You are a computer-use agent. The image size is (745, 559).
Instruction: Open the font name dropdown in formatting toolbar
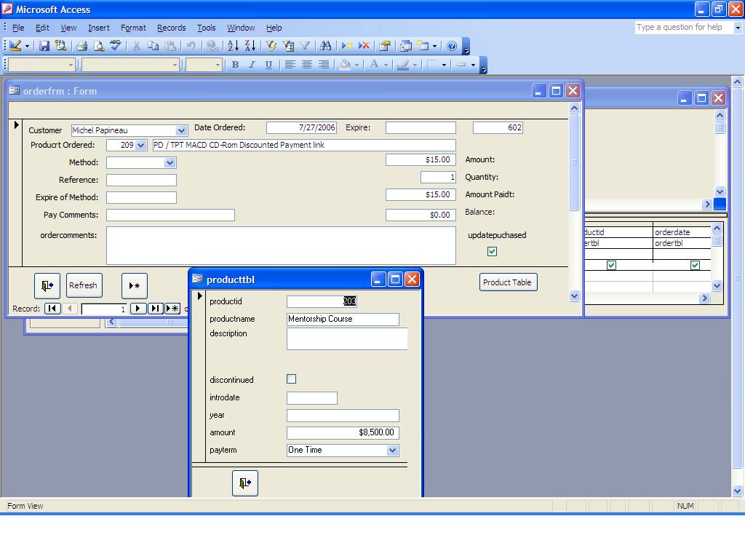point(175,65)
